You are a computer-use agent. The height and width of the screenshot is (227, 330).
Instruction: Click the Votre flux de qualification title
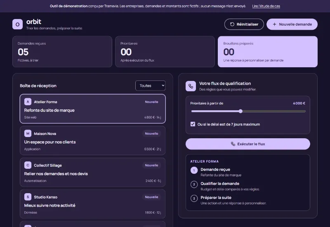pyautogui.click(x=225, y=83)
